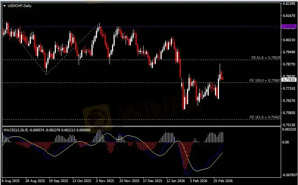Click the current price tag 0.77830
This screenshot has height=185, width=298.
click(x=289, y=79)
